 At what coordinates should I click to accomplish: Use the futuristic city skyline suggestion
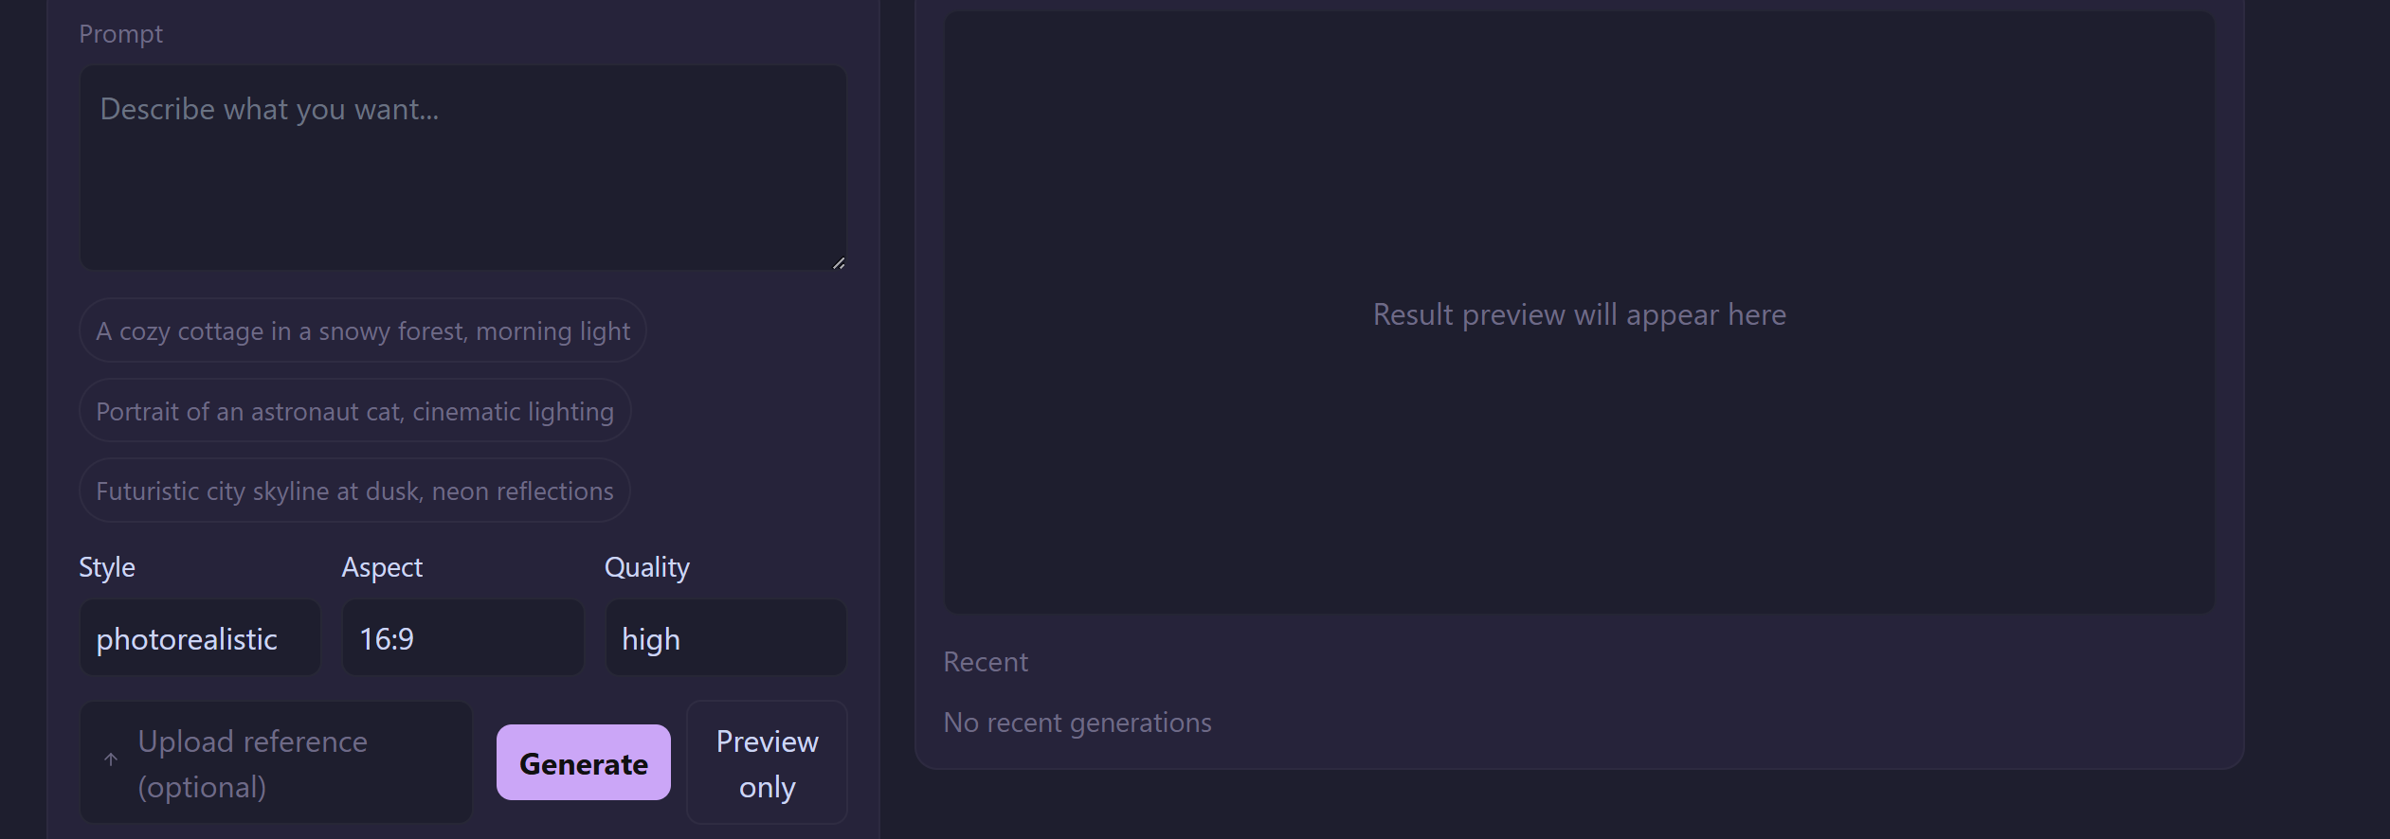pyautogui.click(x=354, y=491)
